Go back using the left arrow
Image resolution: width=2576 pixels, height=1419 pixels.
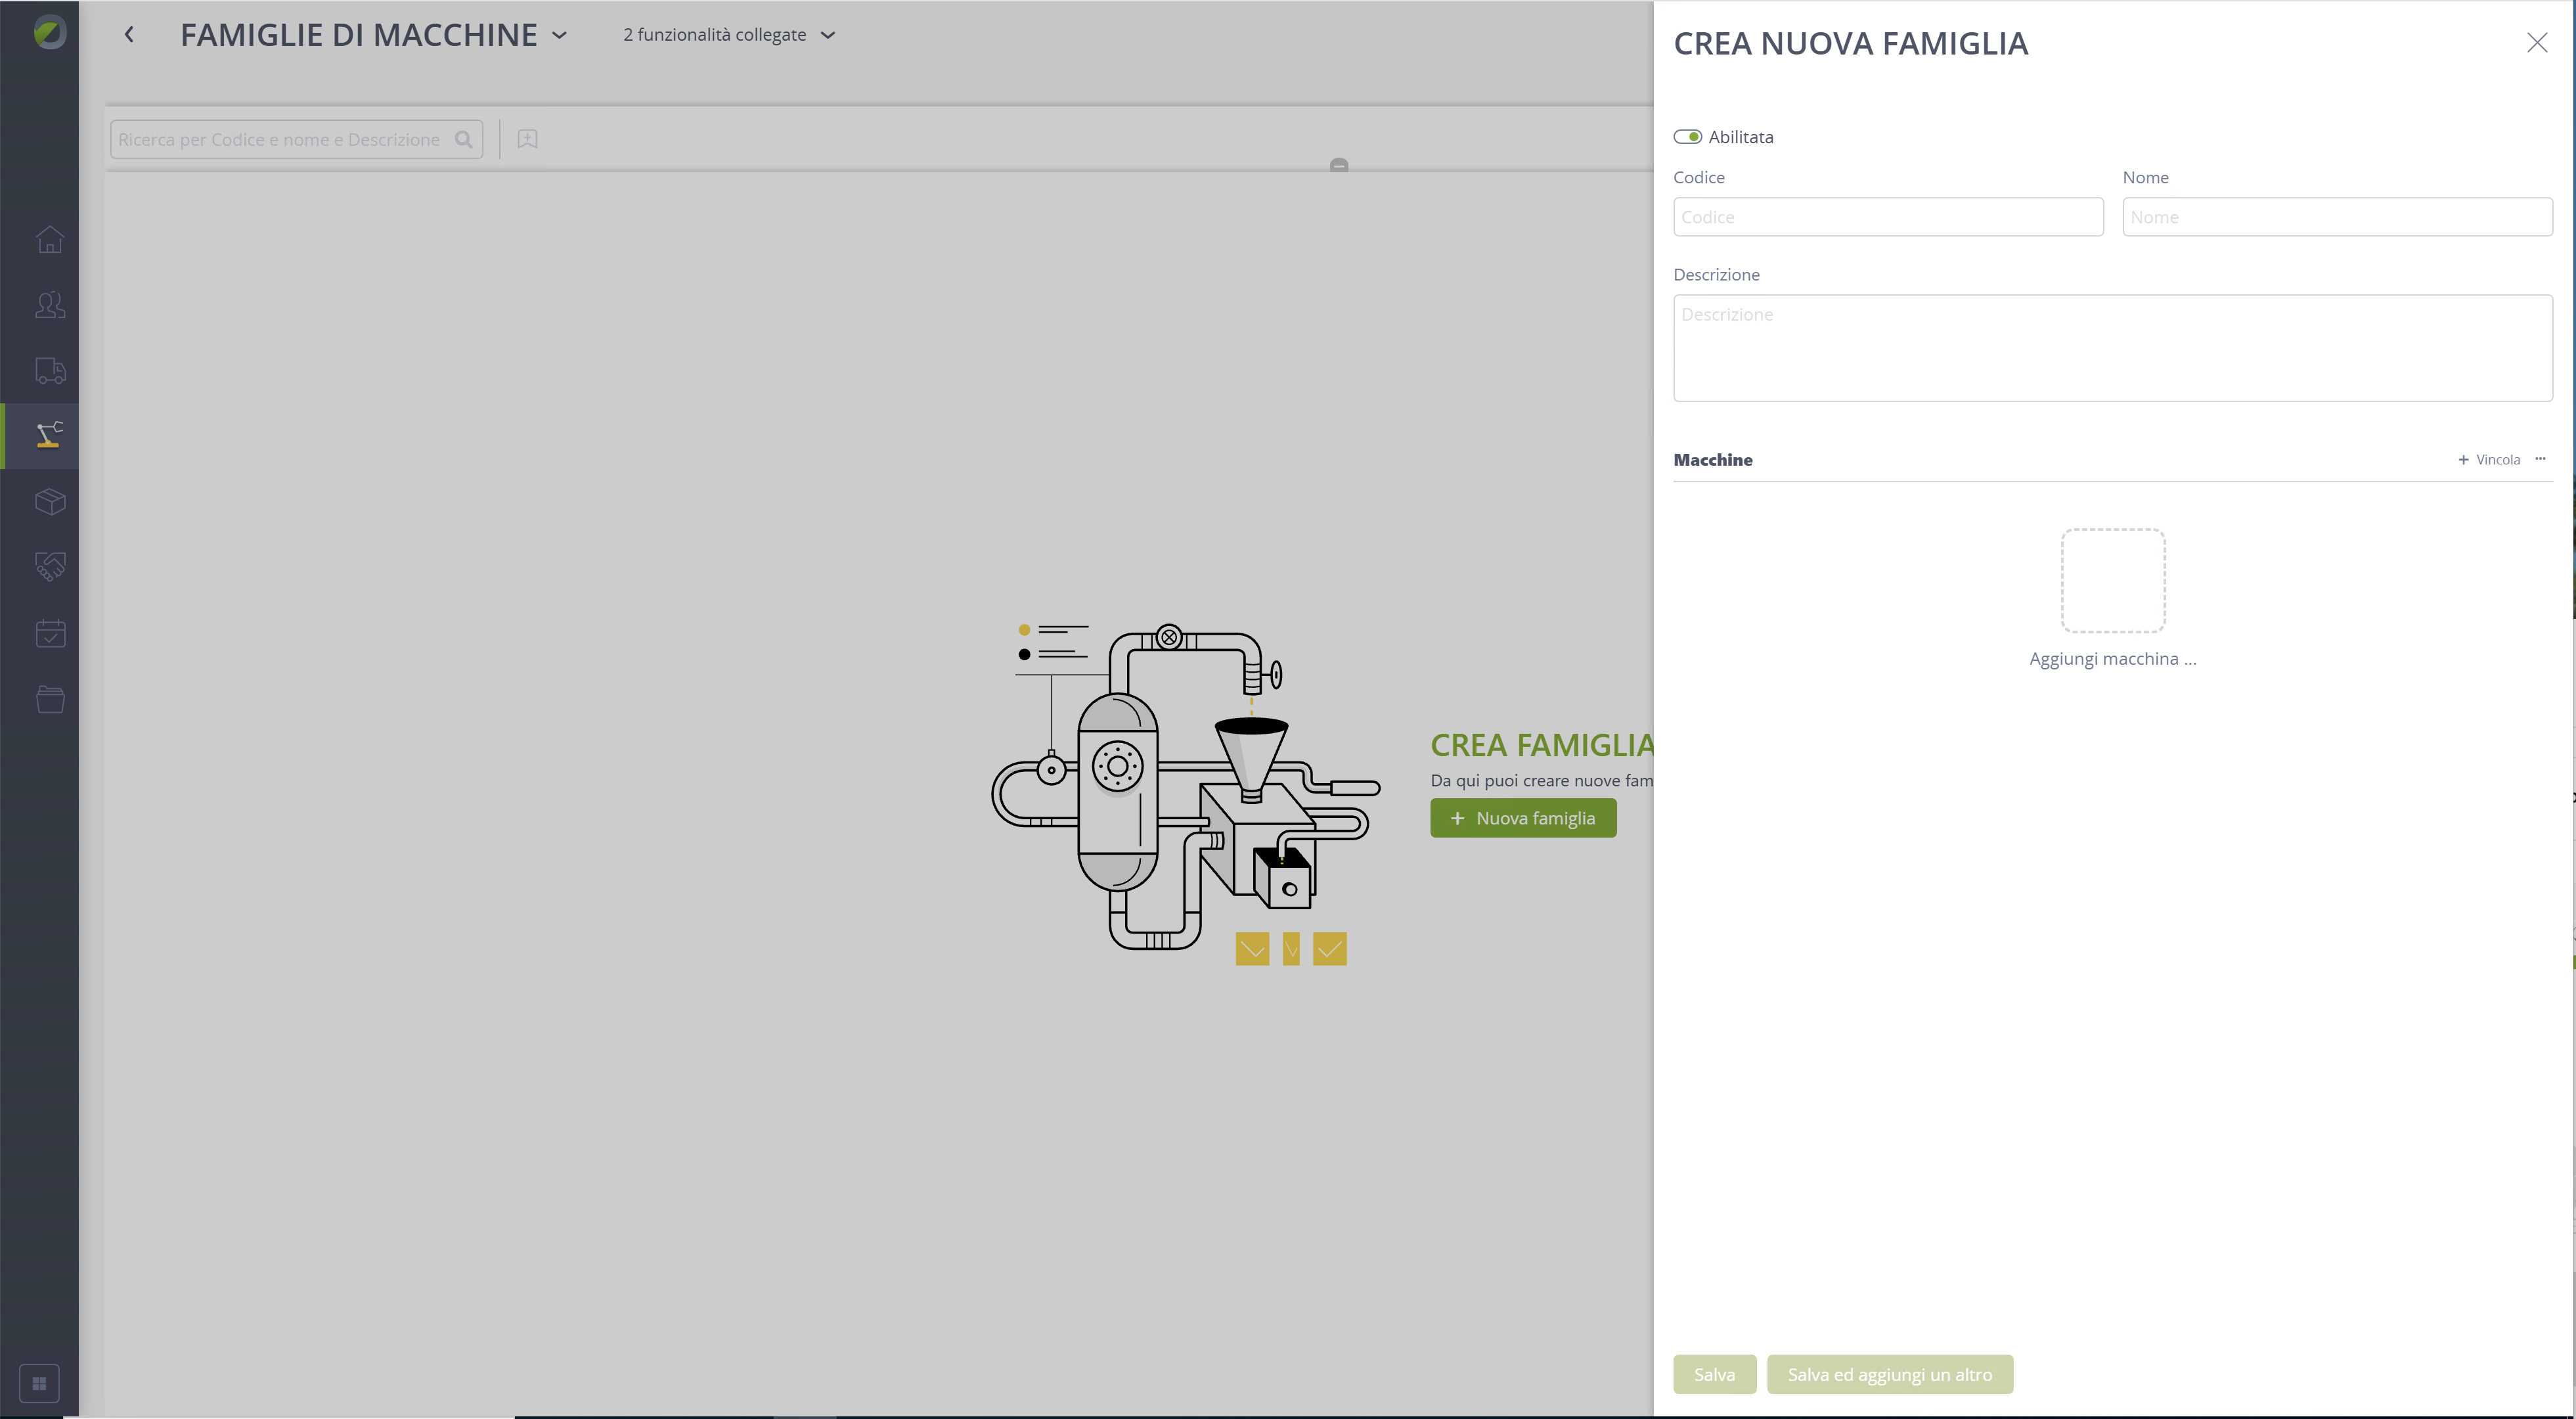pos(129,35)
